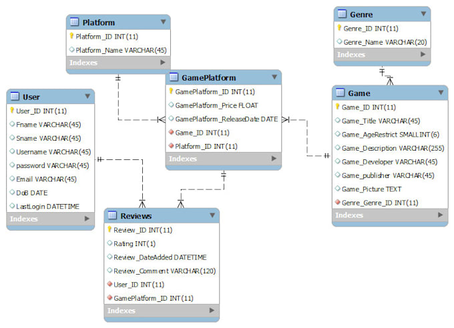The width and height of the screenshot is (454, 328).
Task: Select the Review_Comment VARCHAR(120) column
Action: pyautogui.click(x=162, y=271)
